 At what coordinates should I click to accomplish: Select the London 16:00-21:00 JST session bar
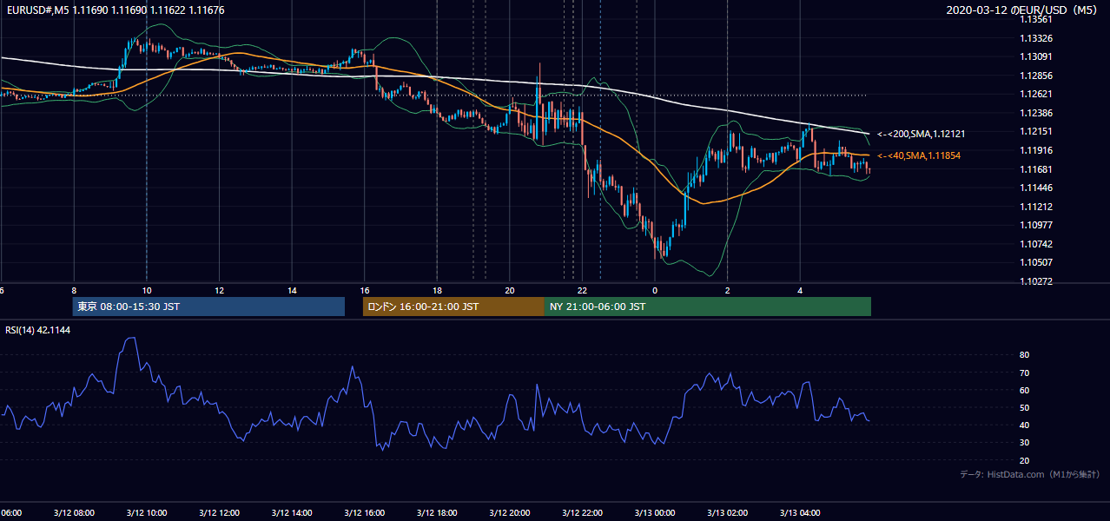[x=453, y=307]
